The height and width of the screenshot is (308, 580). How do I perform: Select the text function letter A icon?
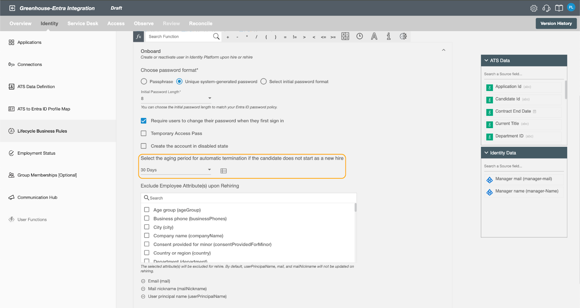pyautogui.click(x=374, y=36)
